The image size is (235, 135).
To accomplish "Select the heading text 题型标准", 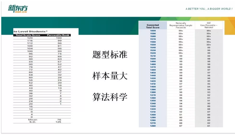I will (110, 54).
